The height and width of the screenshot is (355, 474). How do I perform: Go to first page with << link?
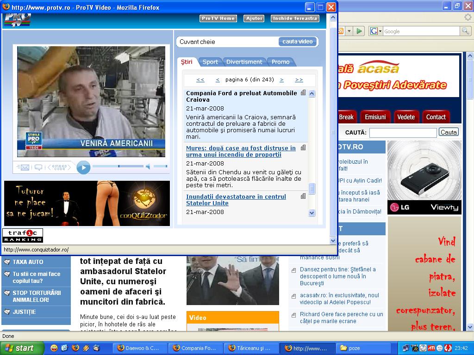[200, 80]
